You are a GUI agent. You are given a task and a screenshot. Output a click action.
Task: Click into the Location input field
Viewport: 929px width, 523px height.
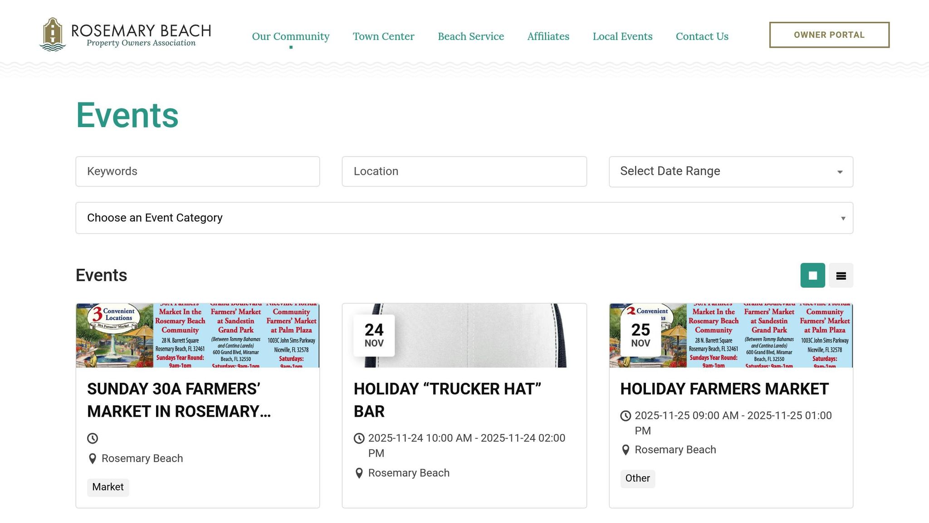tap(464, 172)
